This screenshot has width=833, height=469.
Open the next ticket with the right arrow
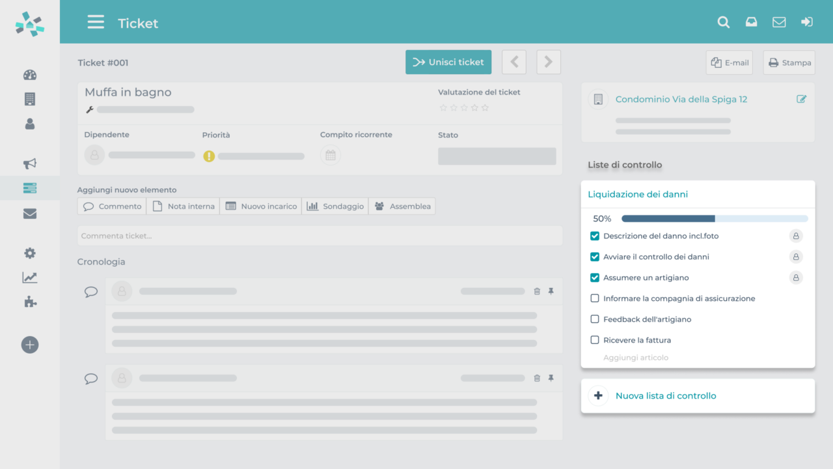(549, 62)
